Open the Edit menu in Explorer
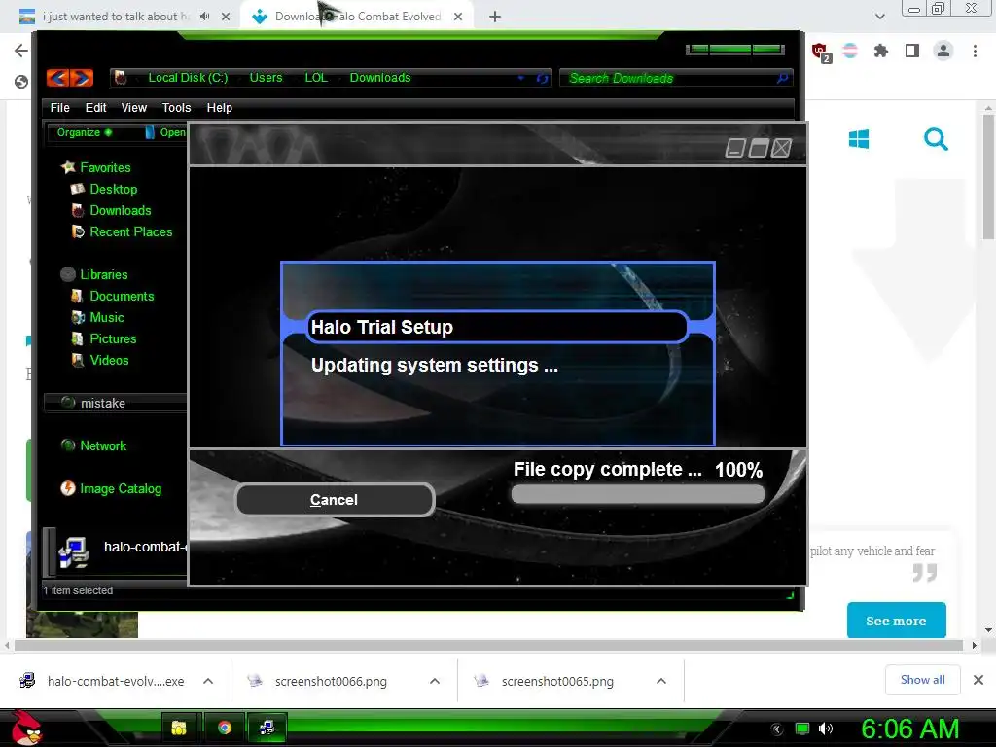The image size is (996, 747). click(x=96, y=107)
